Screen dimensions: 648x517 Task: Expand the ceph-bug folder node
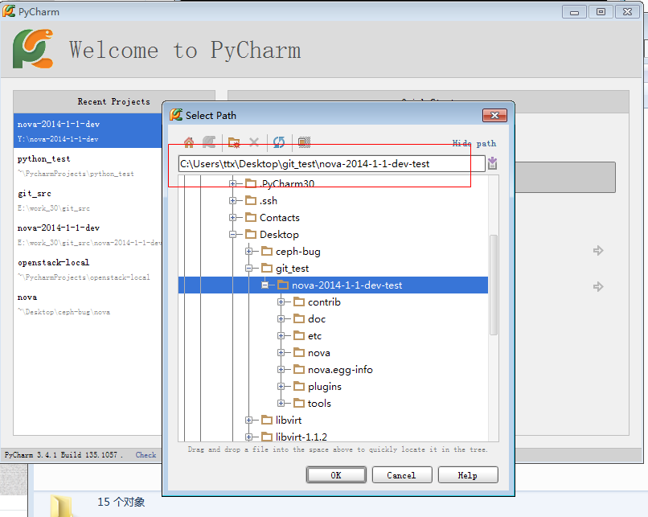click(x=248, y=252)
